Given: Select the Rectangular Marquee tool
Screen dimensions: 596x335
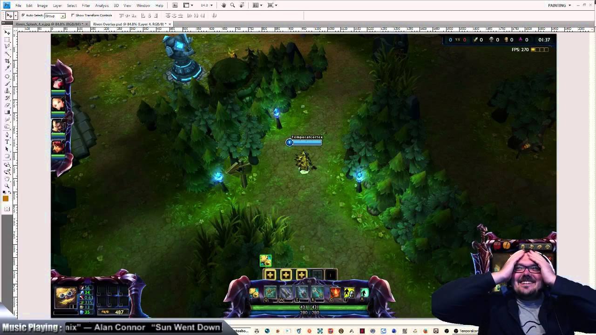Looking at the screenshot, I should pyautogui.click(x=7, y=40).
